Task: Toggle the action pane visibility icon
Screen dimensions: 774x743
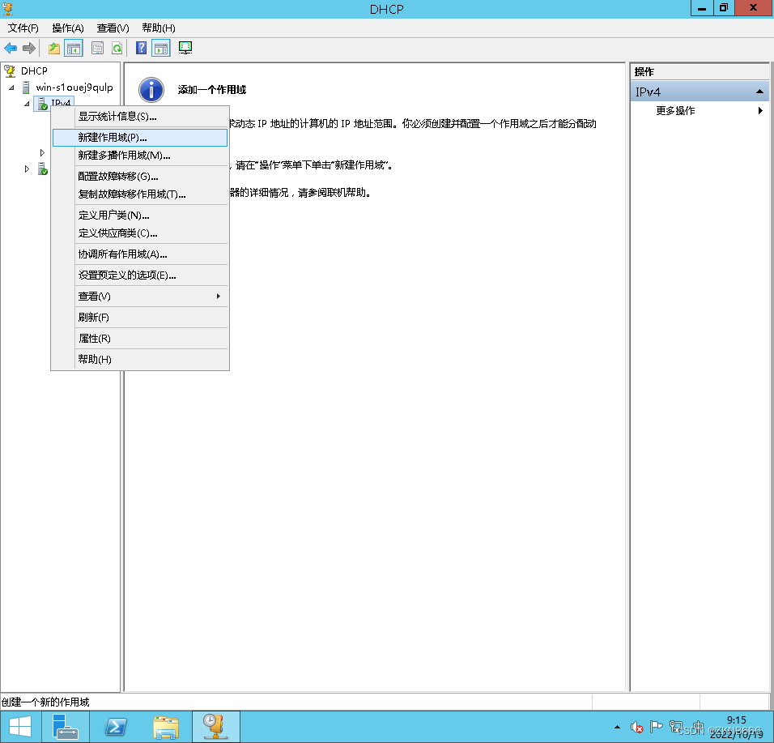Action: click(x=160, y=48)
